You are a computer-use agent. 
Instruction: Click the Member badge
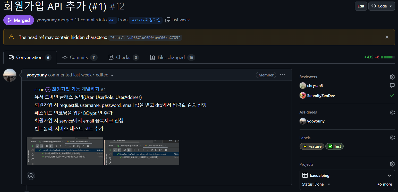(266, 75)
